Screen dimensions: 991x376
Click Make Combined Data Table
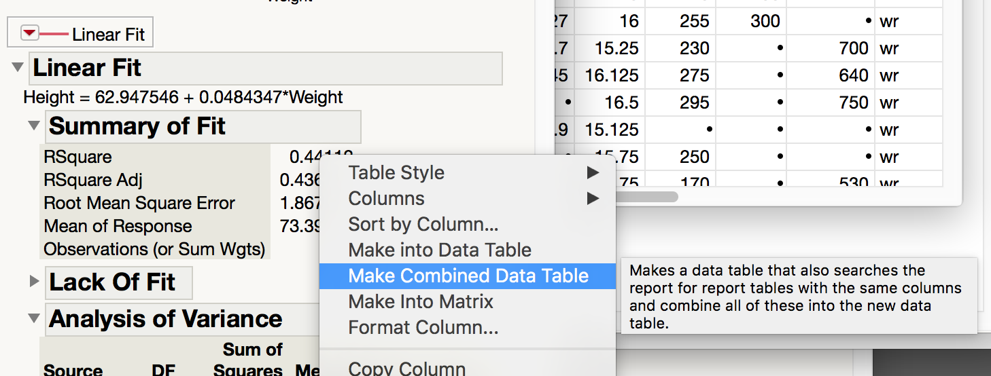click(x=468, y=276)
